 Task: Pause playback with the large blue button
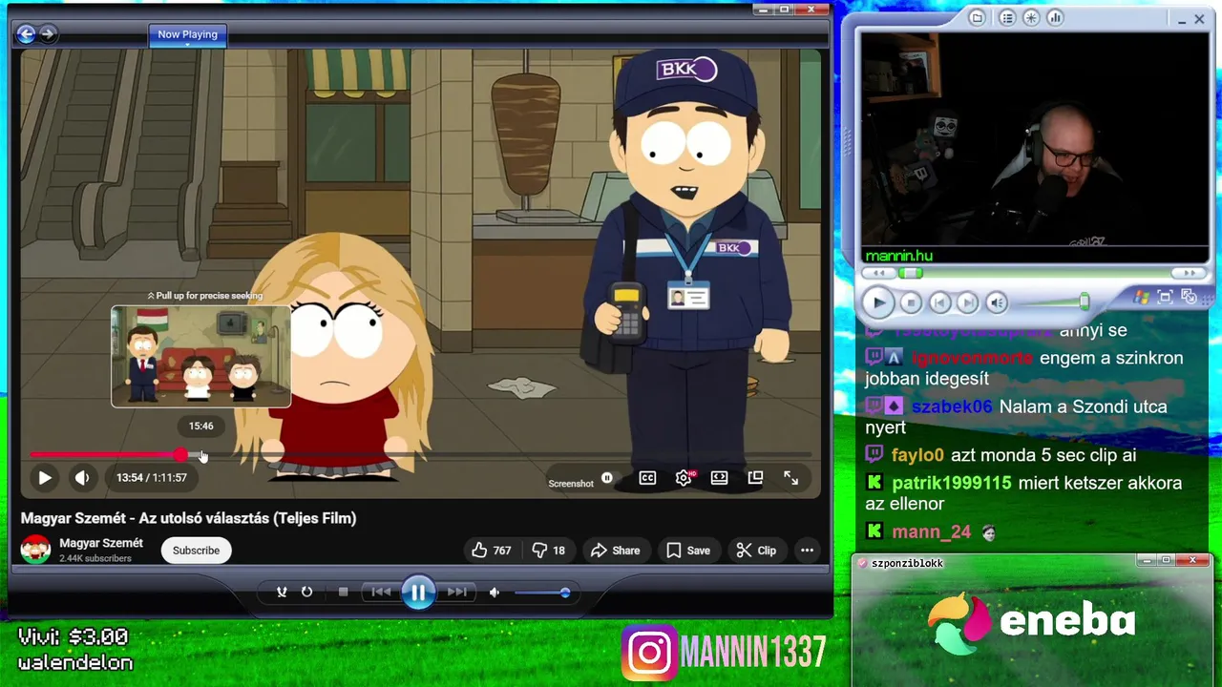418,593
